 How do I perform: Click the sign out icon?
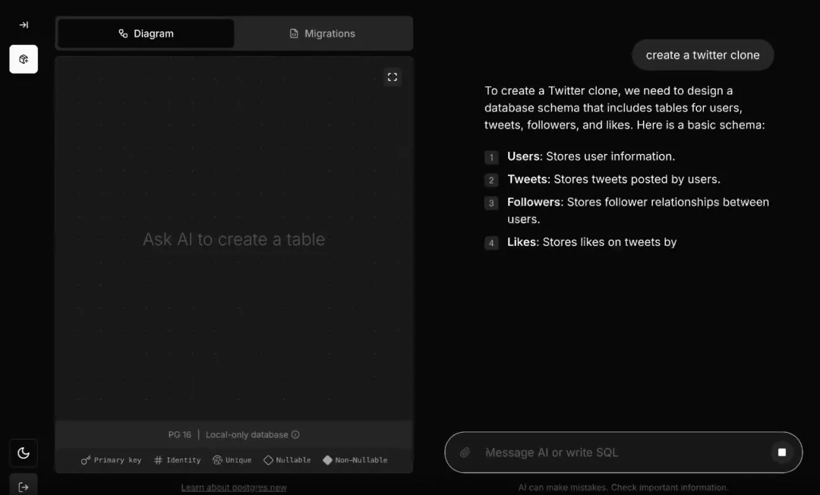(24, 487)
